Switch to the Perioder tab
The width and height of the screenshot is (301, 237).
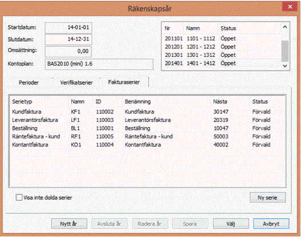pyautogui.click(x=29, y=83)
